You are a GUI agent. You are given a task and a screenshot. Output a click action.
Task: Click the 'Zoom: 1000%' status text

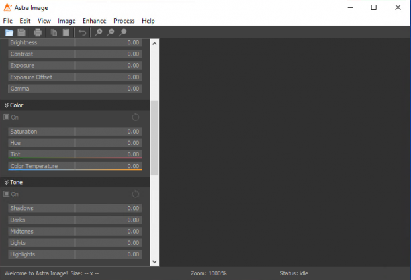[209, 273]
